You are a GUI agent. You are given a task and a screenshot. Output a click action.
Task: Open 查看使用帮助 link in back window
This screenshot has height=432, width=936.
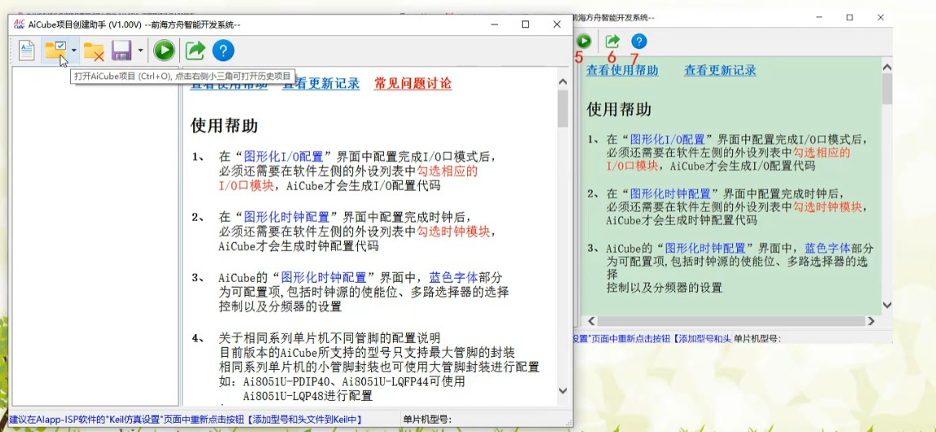click(622, 70)
